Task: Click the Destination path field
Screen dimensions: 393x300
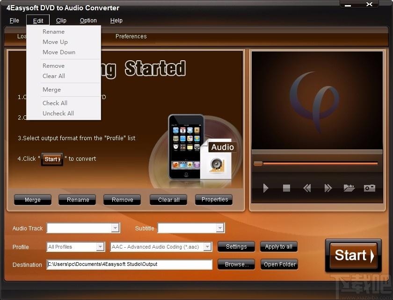Action: point(129,264)
